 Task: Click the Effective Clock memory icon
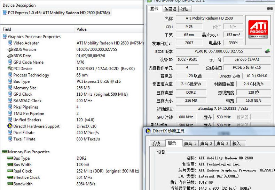10,177
